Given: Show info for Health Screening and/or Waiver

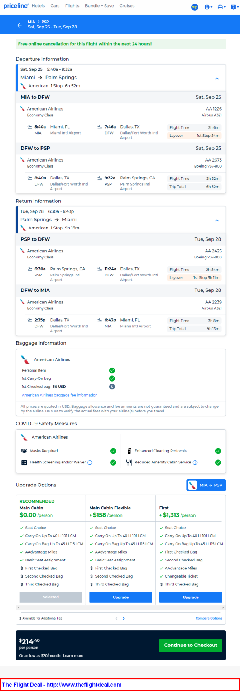Looking at the screenshot, I should [x=90, y=462].
